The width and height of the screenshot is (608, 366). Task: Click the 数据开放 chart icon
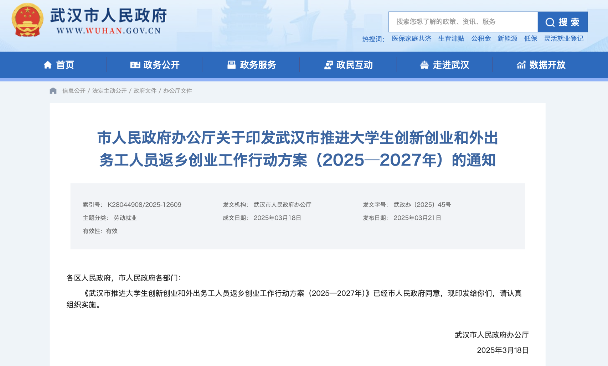pyautogui.click(x=521, y=65)
